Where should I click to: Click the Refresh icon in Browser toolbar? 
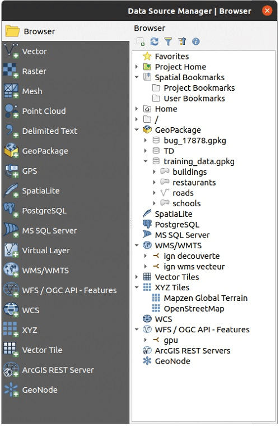click(x=155, y=41)
